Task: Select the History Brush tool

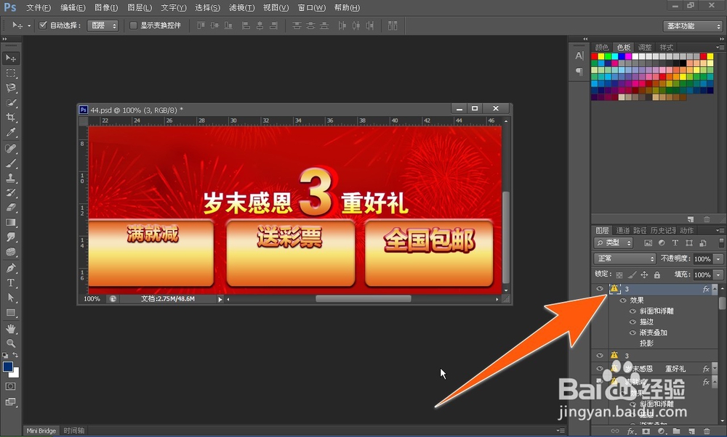Action: tap(11, 193)
